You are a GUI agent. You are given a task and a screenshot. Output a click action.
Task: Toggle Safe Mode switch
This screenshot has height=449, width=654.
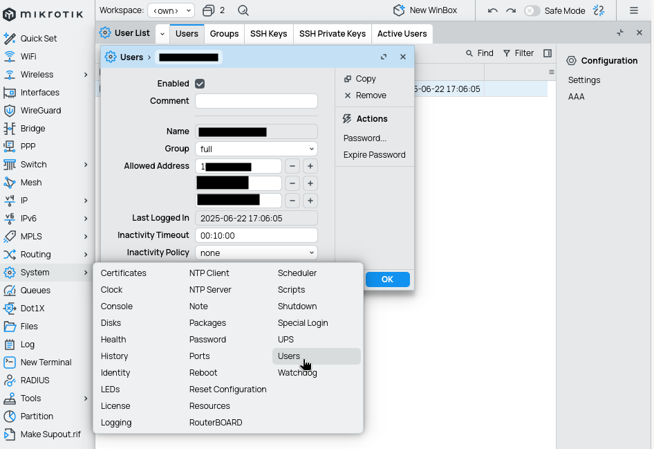click(532, 10)
